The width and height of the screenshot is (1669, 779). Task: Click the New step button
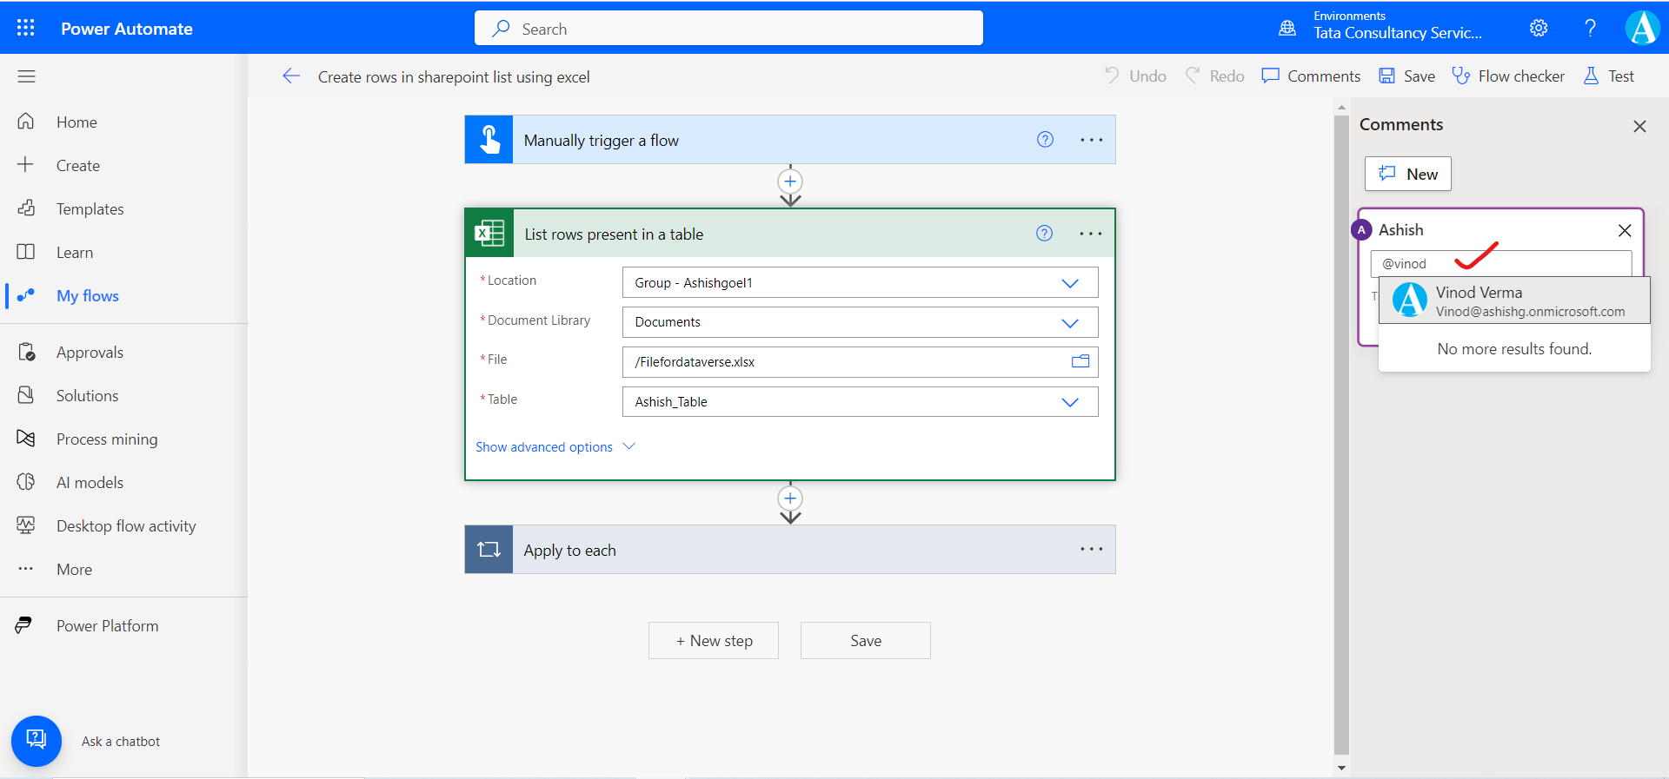point(714,641)
